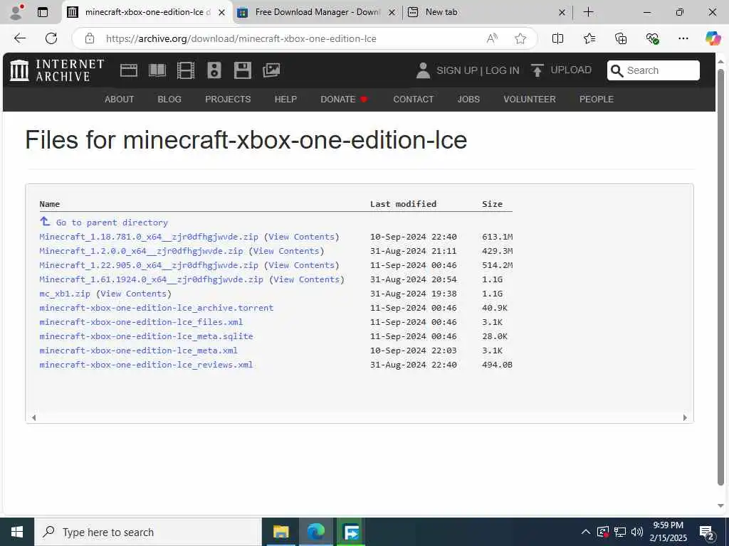Open the JOBS menu item

pos(468,100)
